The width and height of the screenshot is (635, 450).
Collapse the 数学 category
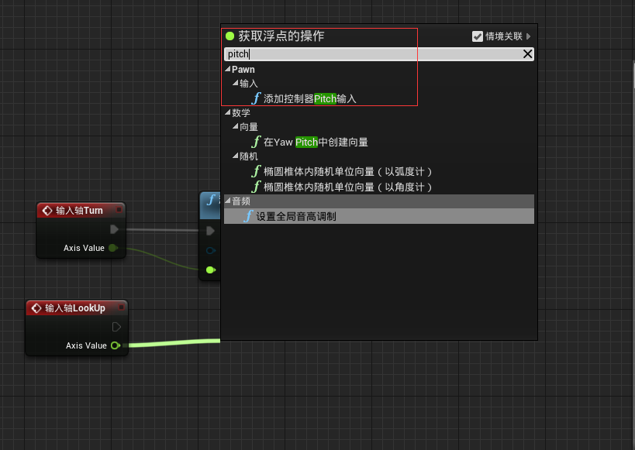tap(228, 112)
